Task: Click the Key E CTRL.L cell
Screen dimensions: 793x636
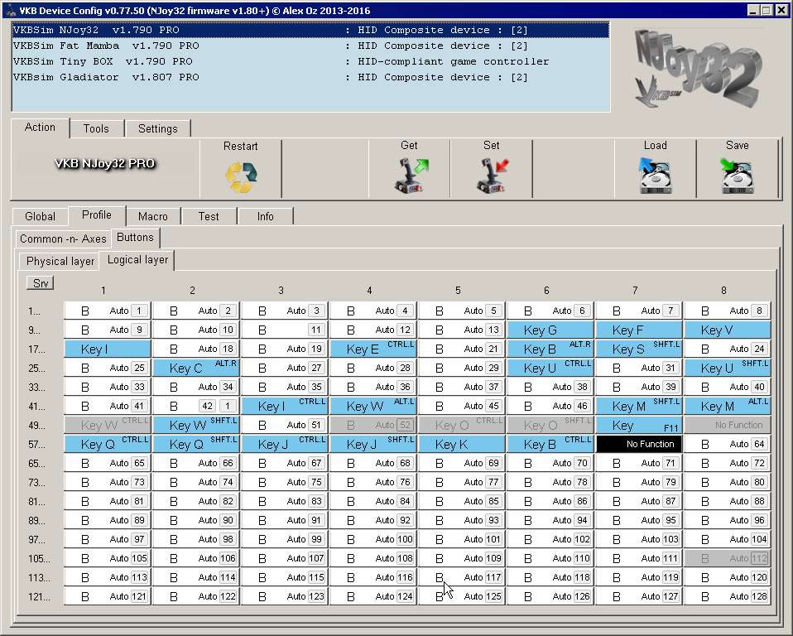Action: point(373,349)
